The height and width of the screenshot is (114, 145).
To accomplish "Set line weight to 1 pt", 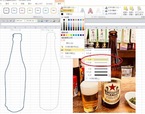I will (x=97, y=60).
